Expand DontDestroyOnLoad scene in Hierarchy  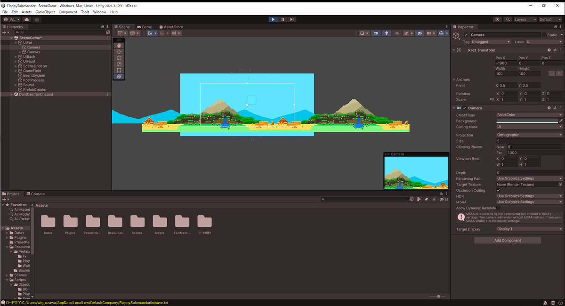pyautogui.click(x=11, y=94)
